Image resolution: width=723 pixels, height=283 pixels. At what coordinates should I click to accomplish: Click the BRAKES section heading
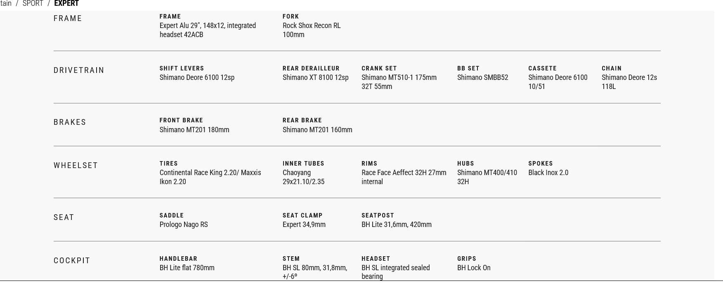click(70, 122)
